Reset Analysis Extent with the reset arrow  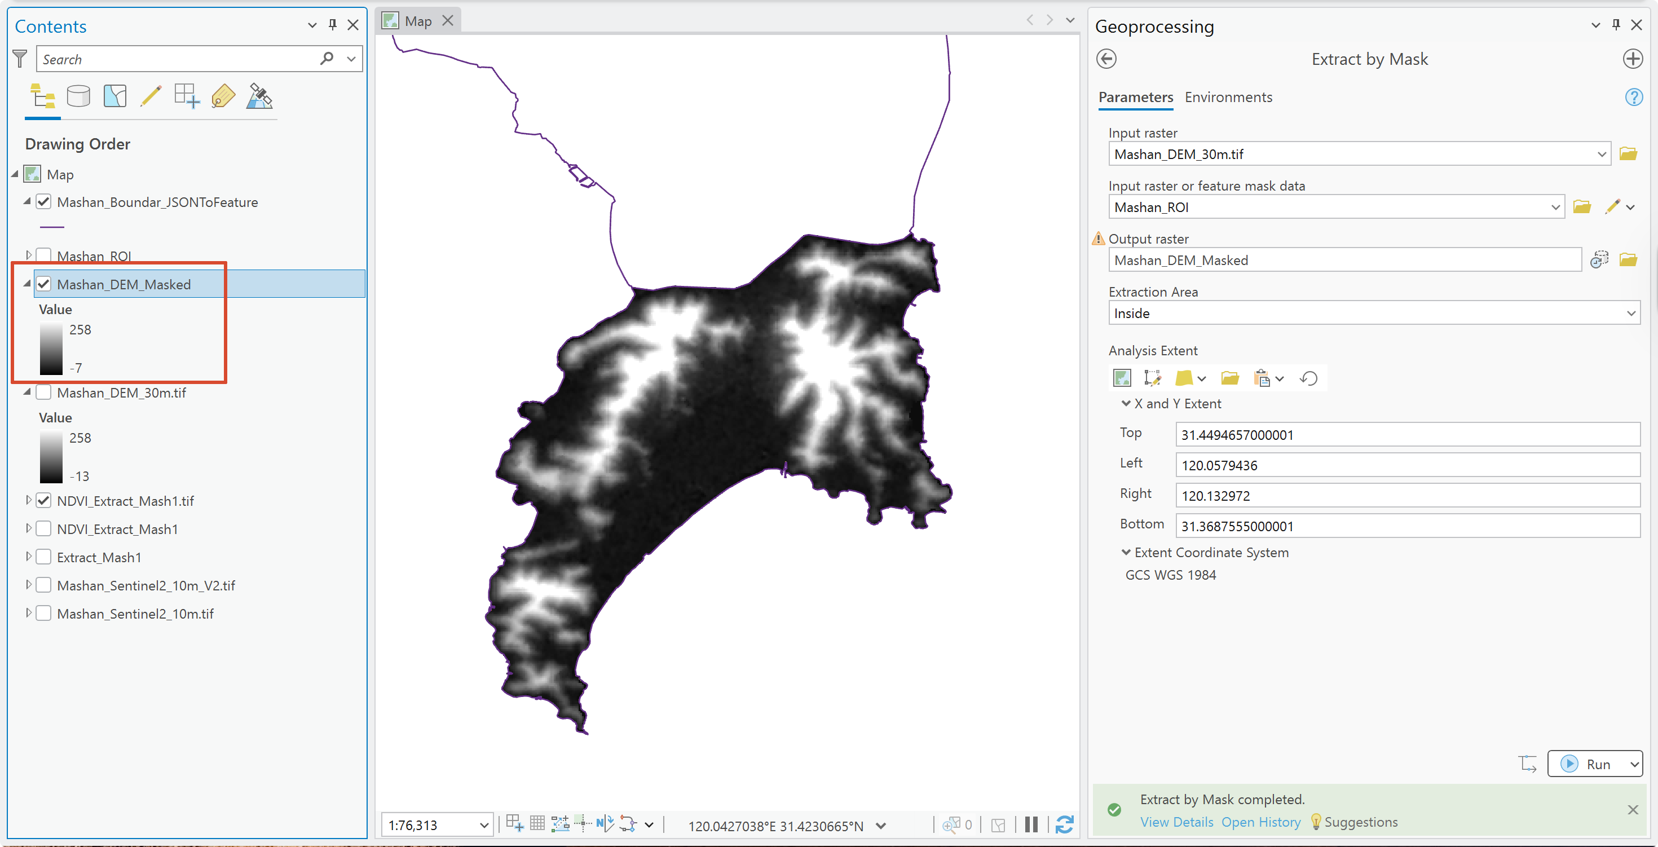(x=1308, y=378)
